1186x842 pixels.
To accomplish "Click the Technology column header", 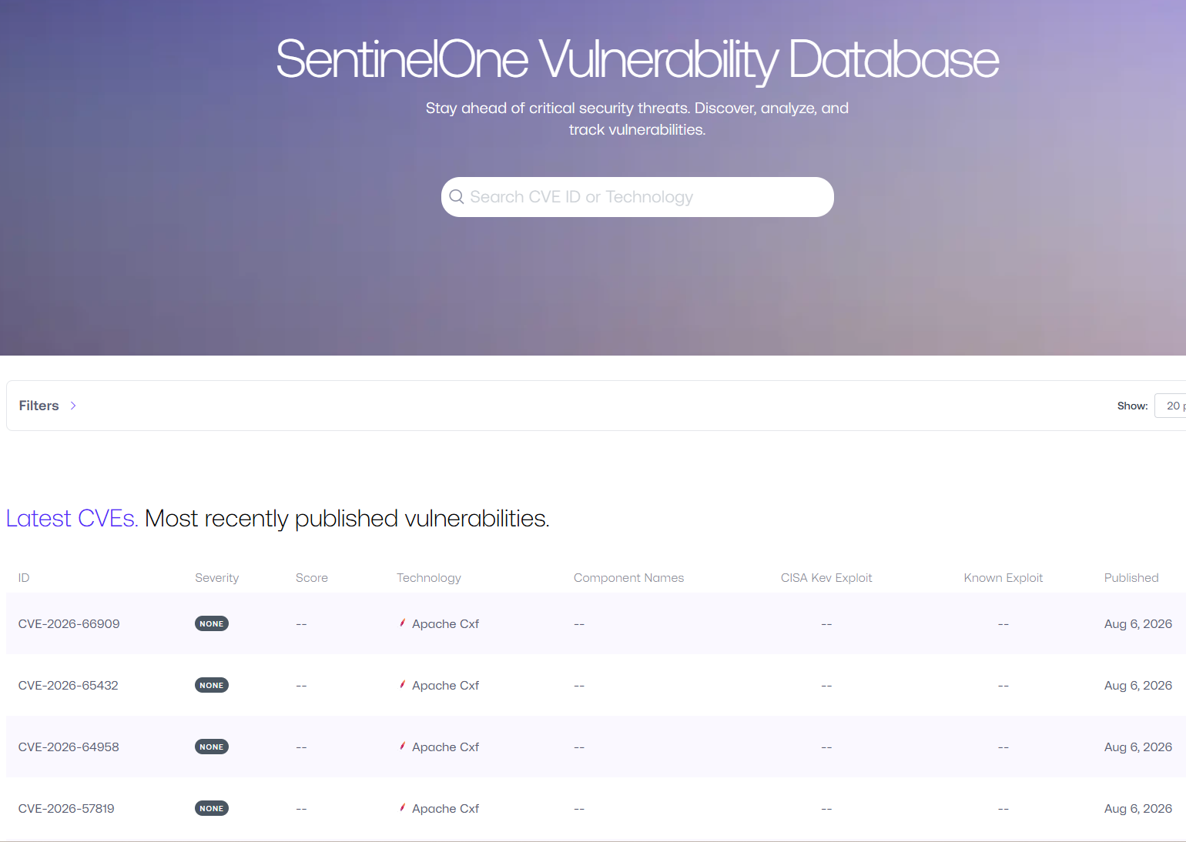I will click(x=429, y=577).
